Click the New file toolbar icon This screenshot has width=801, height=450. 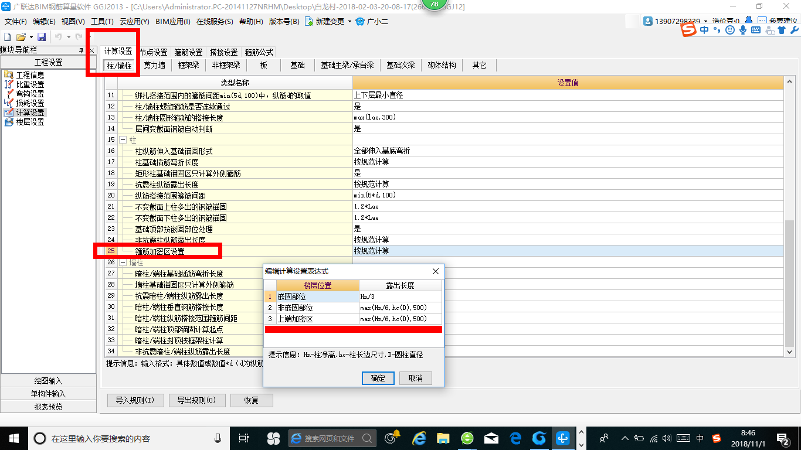pyautogui.click(x=8, y=37)
